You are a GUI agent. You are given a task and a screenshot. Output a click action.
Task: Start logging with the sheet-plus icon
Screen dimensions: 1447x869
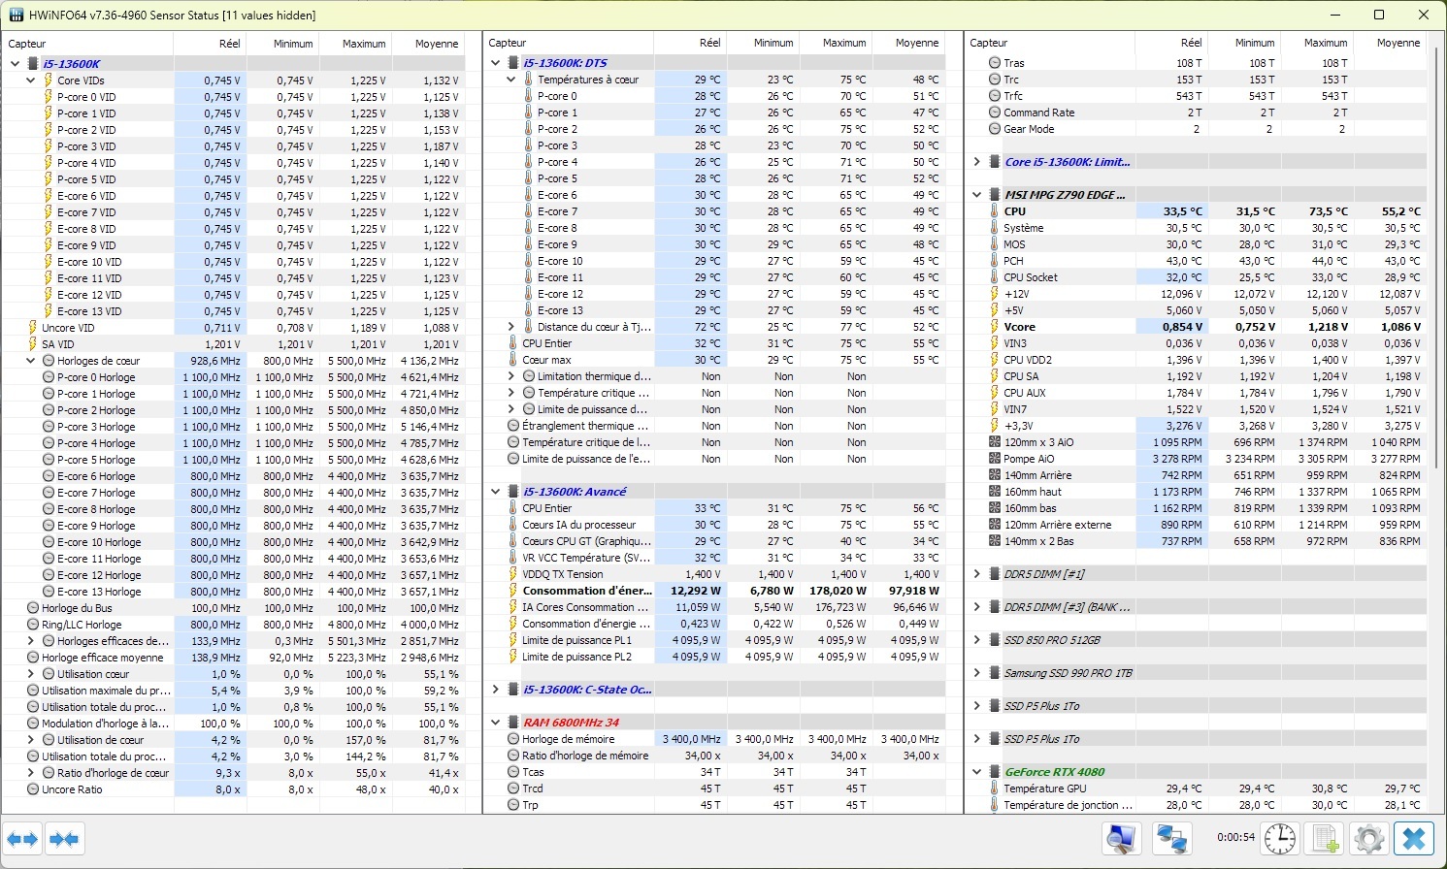(x=1325, y=839)
